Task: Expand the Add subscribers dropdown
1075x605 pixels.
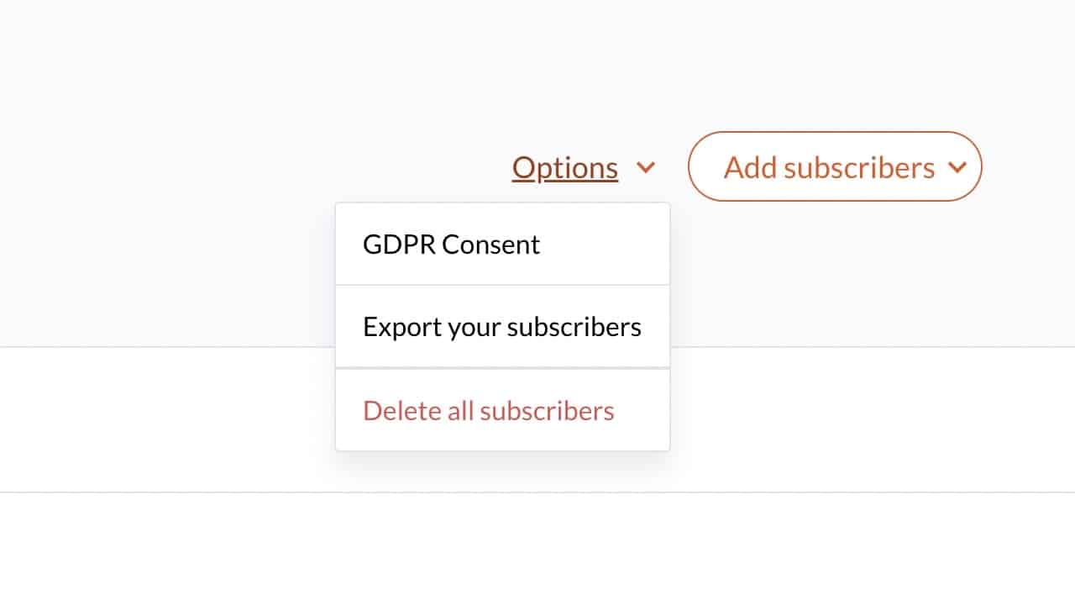Action: 835,167
